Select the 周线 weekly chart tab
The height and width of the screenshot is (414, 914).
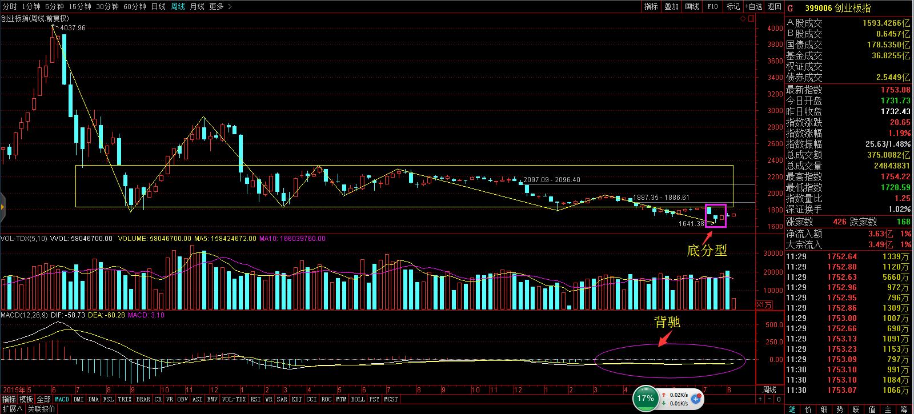(x=178, y=6)
